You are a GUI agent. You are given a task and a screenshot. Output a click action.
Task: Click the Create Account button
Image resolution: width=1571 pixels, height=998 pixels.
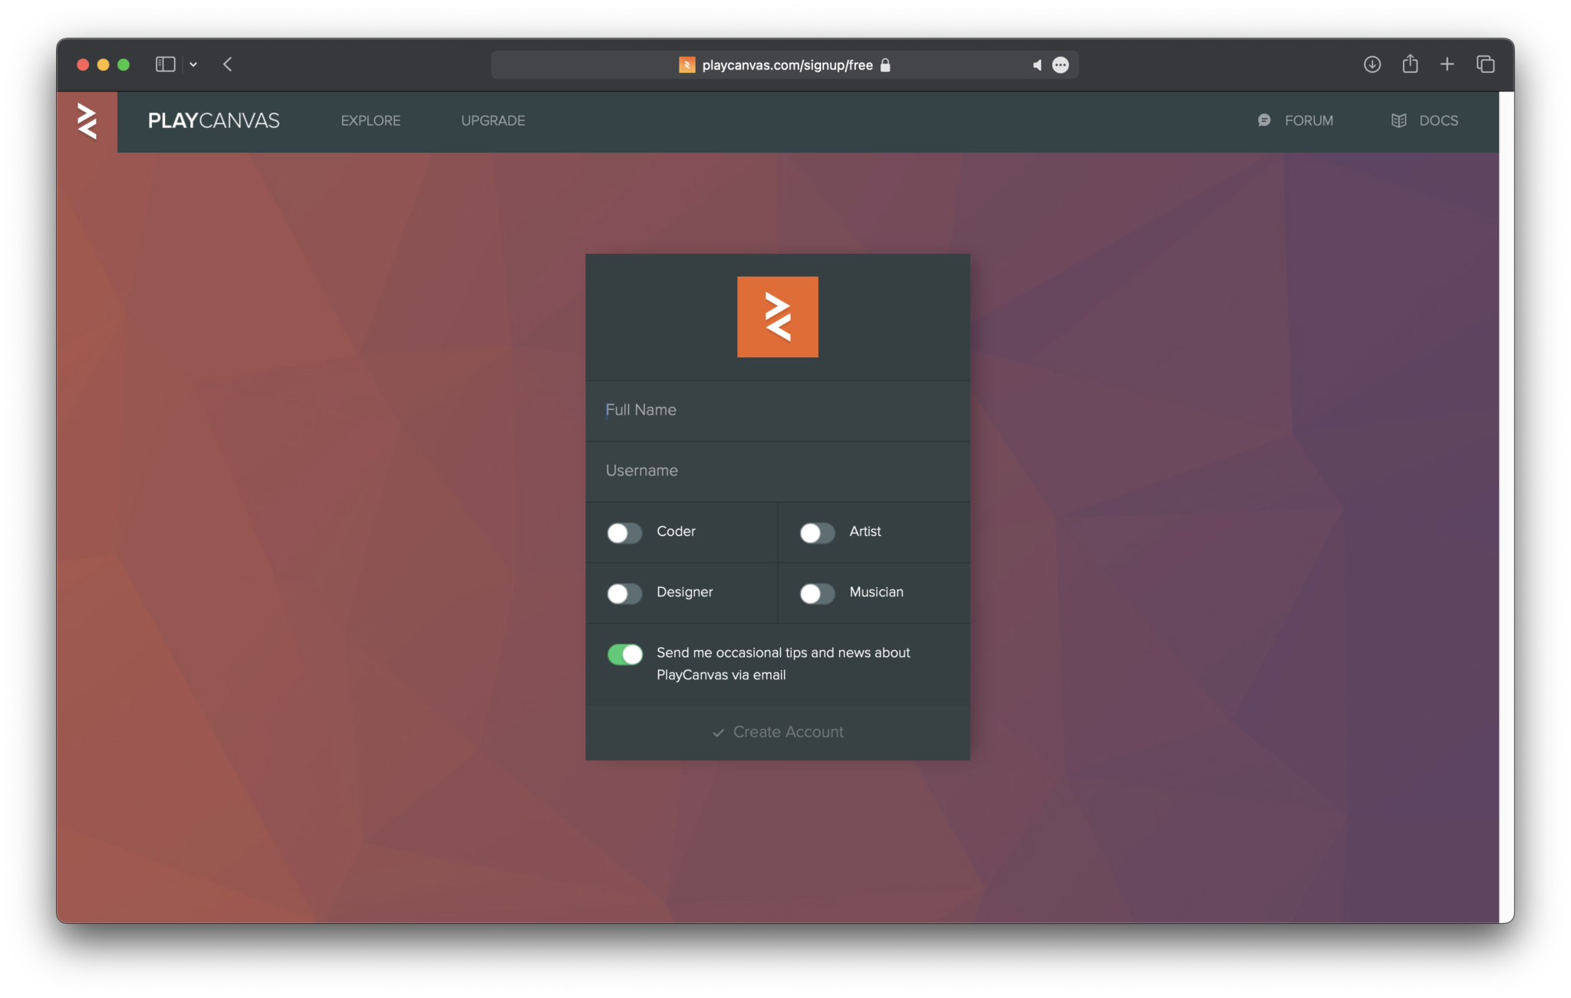(x=777, y=732)
